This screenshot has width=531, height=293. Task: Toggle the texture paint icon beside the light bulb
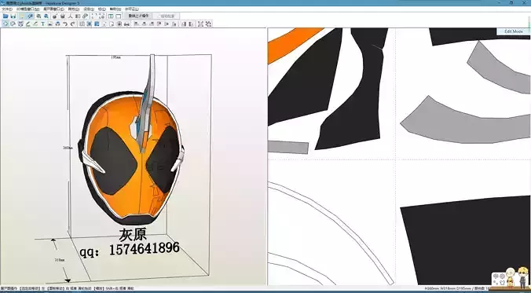(x=30, y=16)
